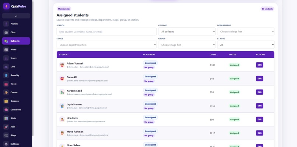Go to Users menu label
The image size is (297, 147).
[13, 58]
